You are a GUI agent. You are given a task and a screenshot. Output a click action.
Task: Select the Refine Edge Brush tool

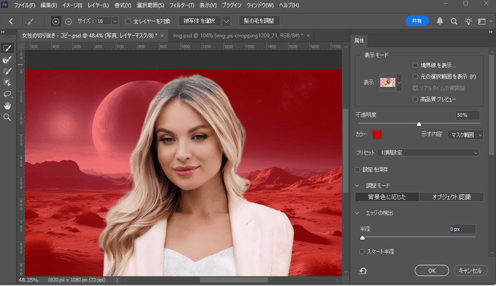pos(7,59)
